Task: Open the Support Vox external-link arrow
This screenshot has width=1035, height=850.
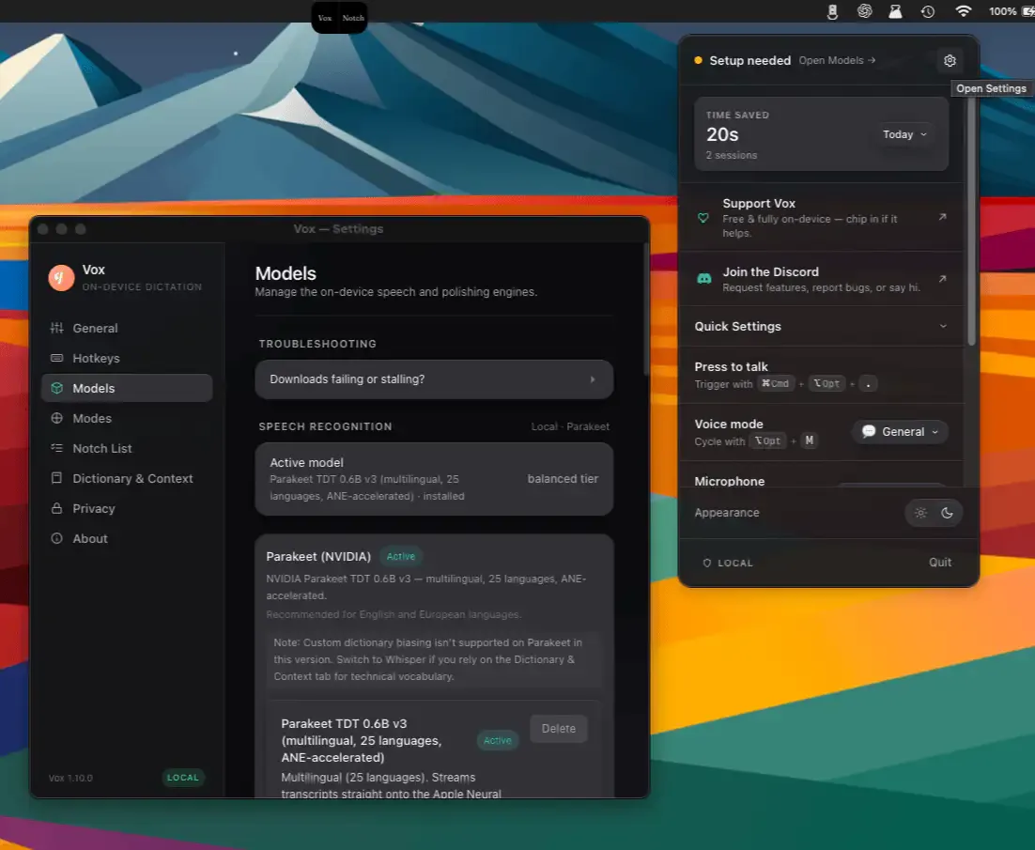Action: tap(943, 216)
